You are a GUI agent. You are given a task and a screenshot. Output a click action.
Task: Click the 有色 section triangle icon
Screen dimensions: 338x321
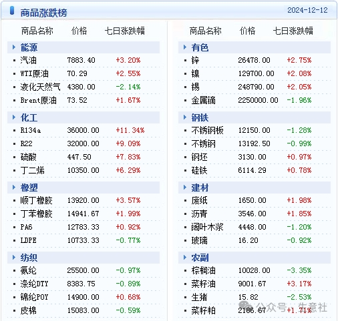click(x=185, y=47)
